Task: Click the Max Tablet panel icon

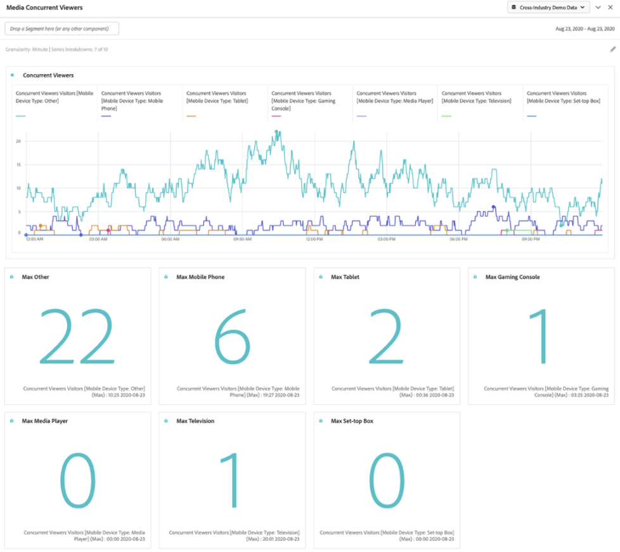Action: tap(321, 277)
